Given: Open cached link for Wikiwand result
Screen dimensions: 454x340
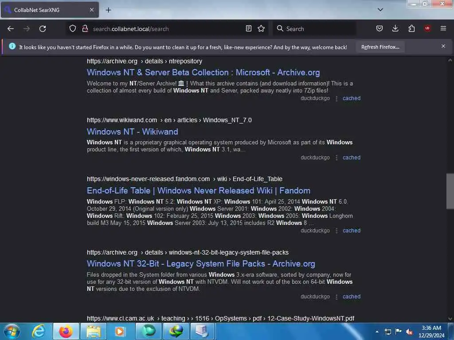Looking at the screenshot, I should 352,158.
